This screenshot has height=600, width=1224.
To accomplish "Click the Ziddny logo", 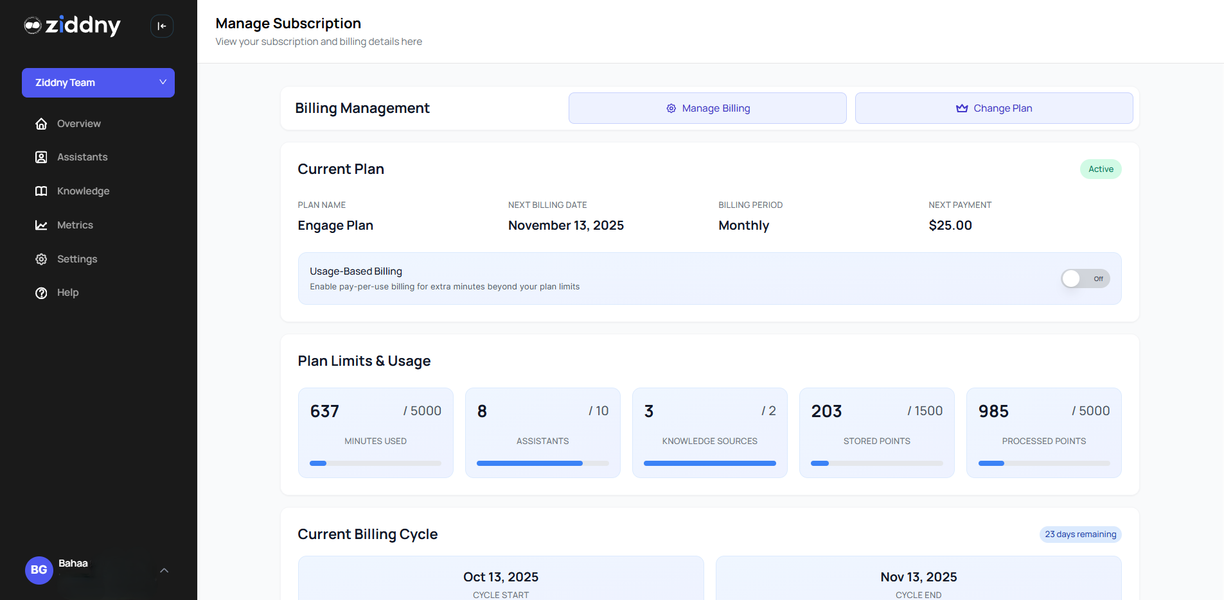I will pyautogui.click(x=72, y=26).
